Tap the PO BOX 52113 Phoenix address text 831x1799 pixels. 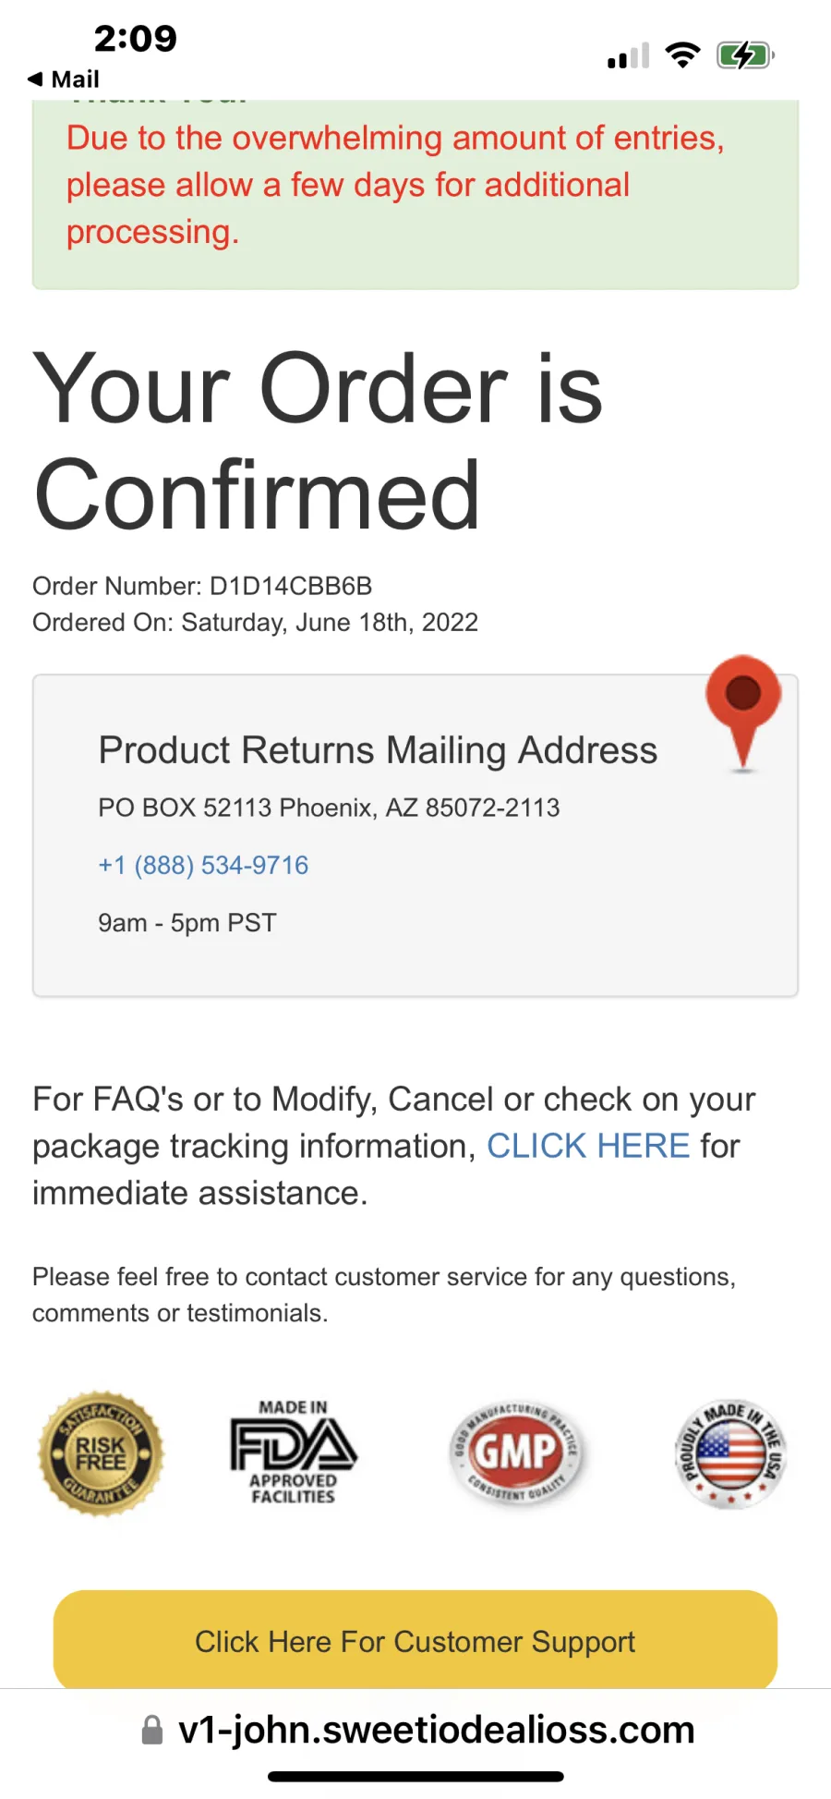pos(329,808)
